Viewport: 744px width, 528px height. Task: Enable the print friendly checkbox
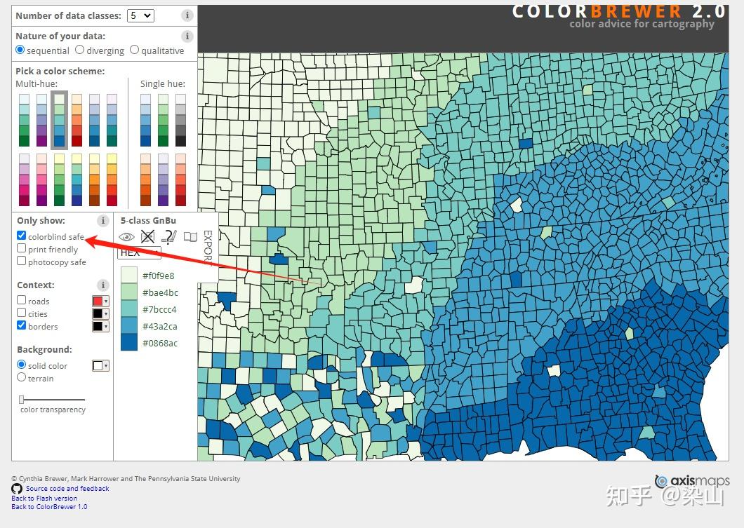[x=21, y=248]
